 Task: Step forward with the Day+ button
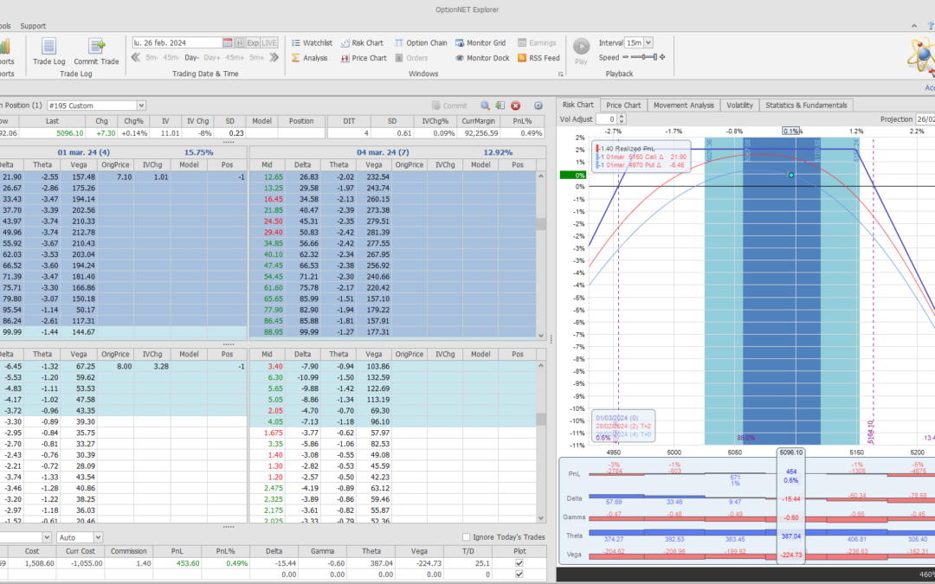tap(212, 58)
